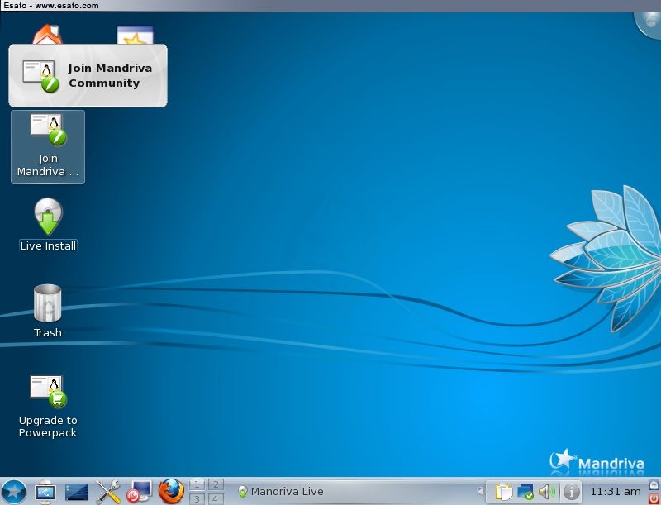The image size is (661, 505).
Task: Switch to virtual desktop 1
Action: [x=197, y=484]
